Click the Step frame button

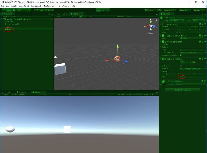coord(108,10)
